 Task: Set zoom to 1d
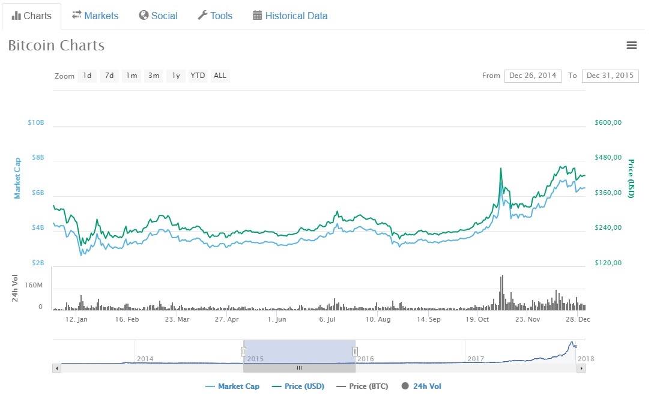click(x=87, y=76)
